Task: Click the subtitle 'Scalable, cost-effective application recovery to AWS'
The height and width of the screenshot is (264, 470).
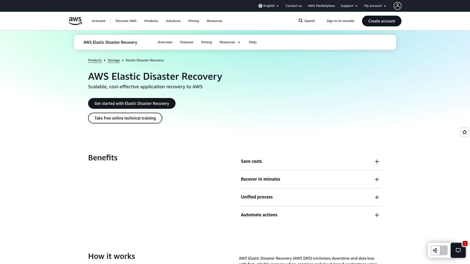Action: tap(145, 87)
